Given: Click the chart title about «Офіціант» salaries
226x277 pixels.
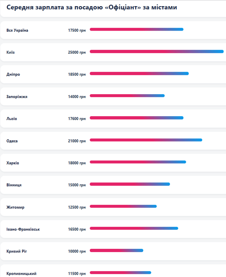Looking at the screenshot, I should click(x=92, y=7).
